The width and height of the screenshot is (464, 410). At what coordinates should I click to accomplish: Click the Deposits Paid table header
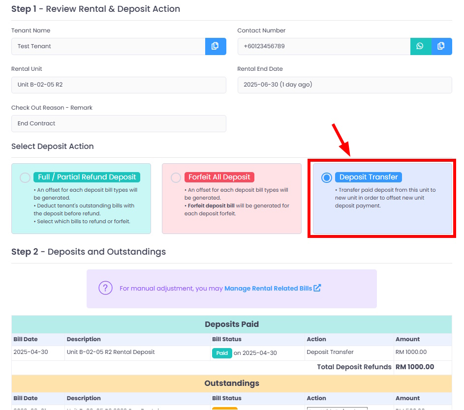pos(232,324)
